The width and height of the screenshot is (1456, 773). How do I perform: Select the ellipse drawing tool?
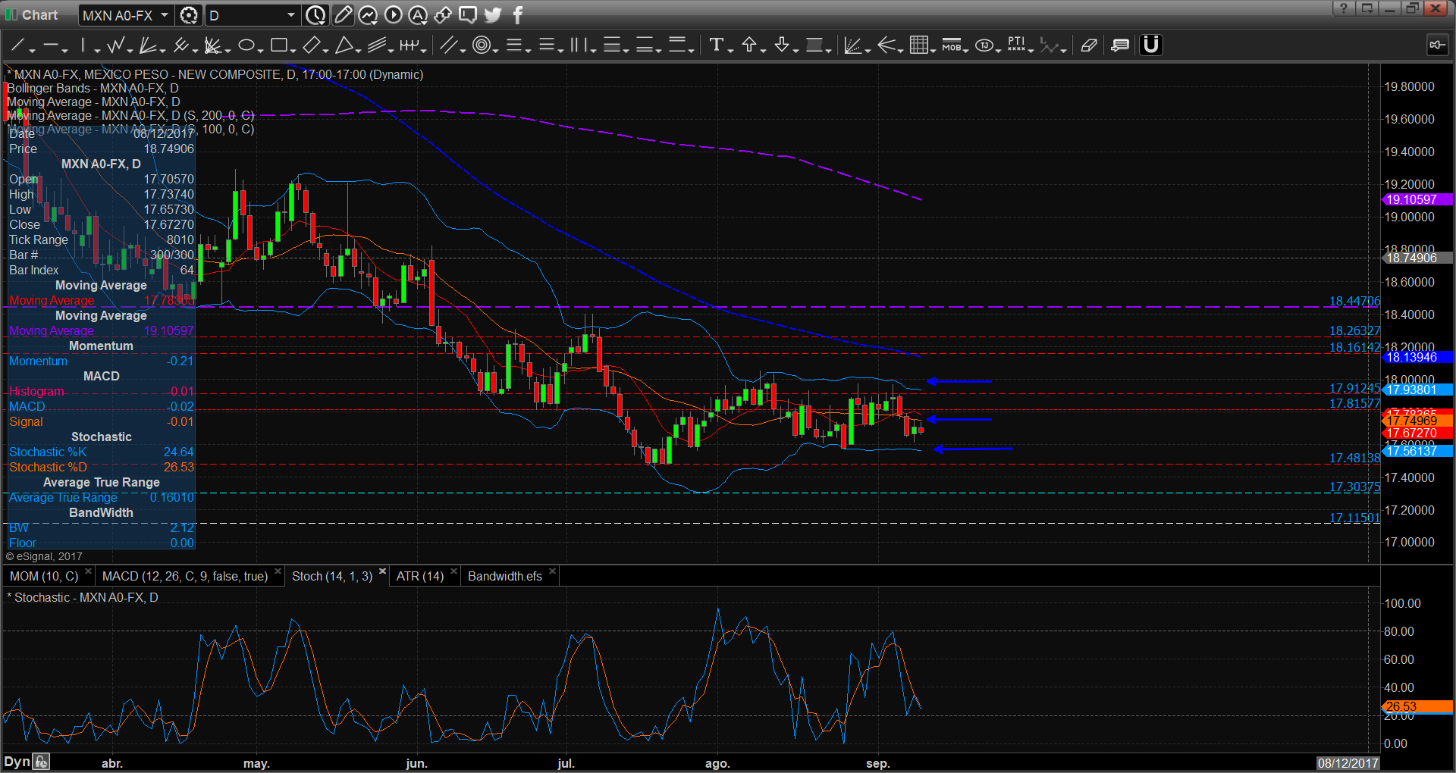[246, 45]
